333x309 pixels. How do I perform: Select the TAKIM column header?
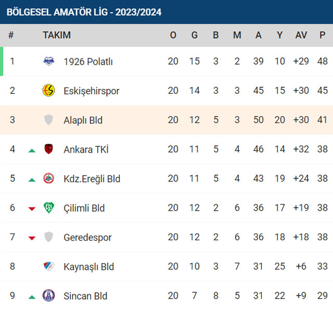(57, 35)
